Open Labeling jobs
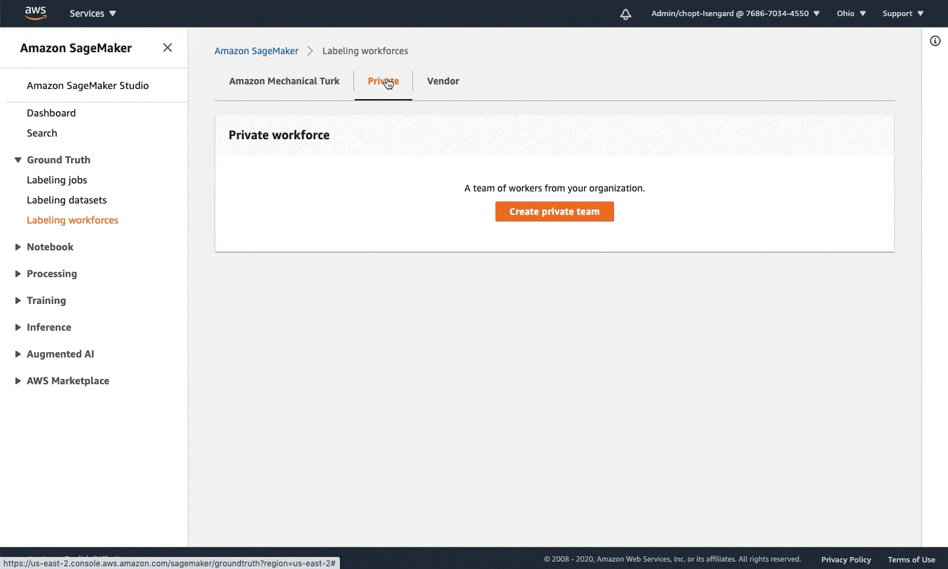 coord(57,180)
